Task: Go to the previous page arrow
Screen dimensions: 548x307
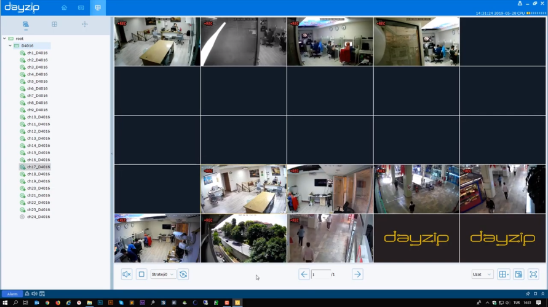Action: pos(304,274)
